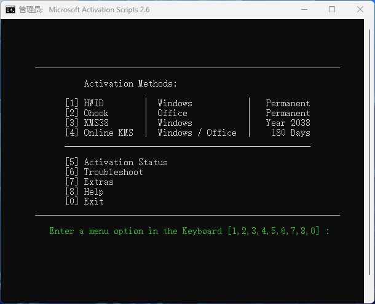Image resolution: width=375 pixels, height=304 pixels.
Task: Click the green menu option prompt line
Action: (189, 231)
